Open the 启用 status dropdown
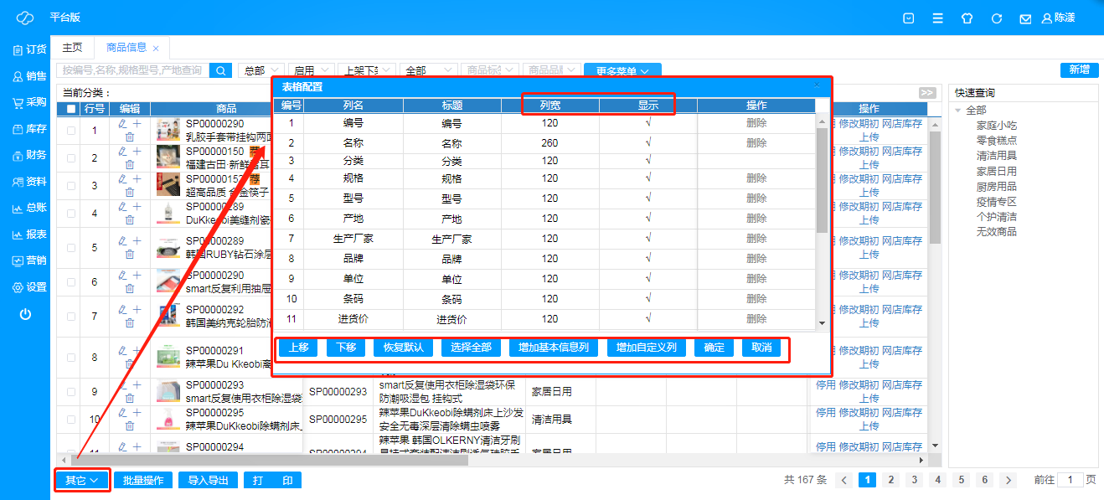The height and width of the screenshot is (500, 1104). (310, 71)
